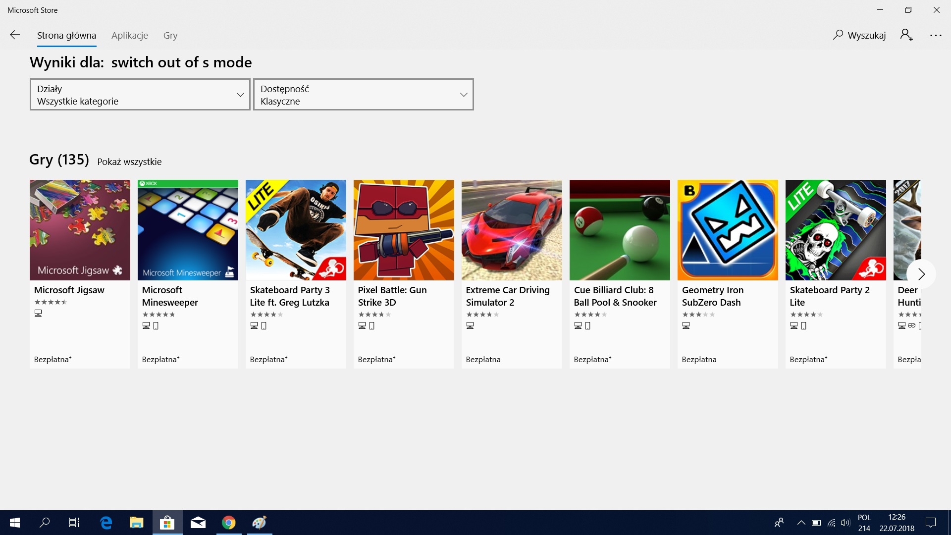Click Bezpłatna price under Microsoft Jigsaw
951x535 pixels.
(x=53, y=360)
